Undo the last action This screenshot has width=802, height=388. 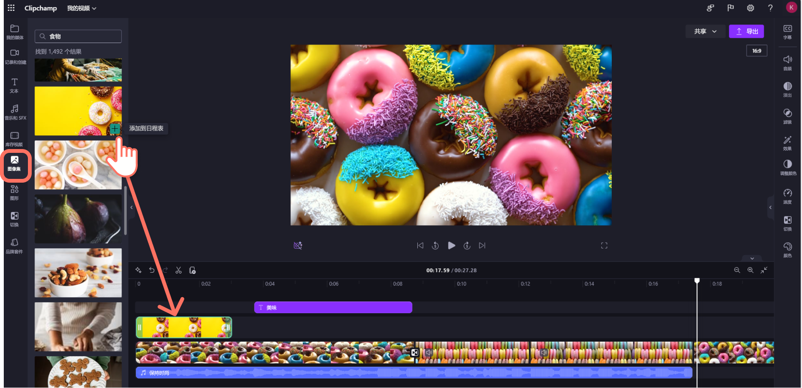152,270
